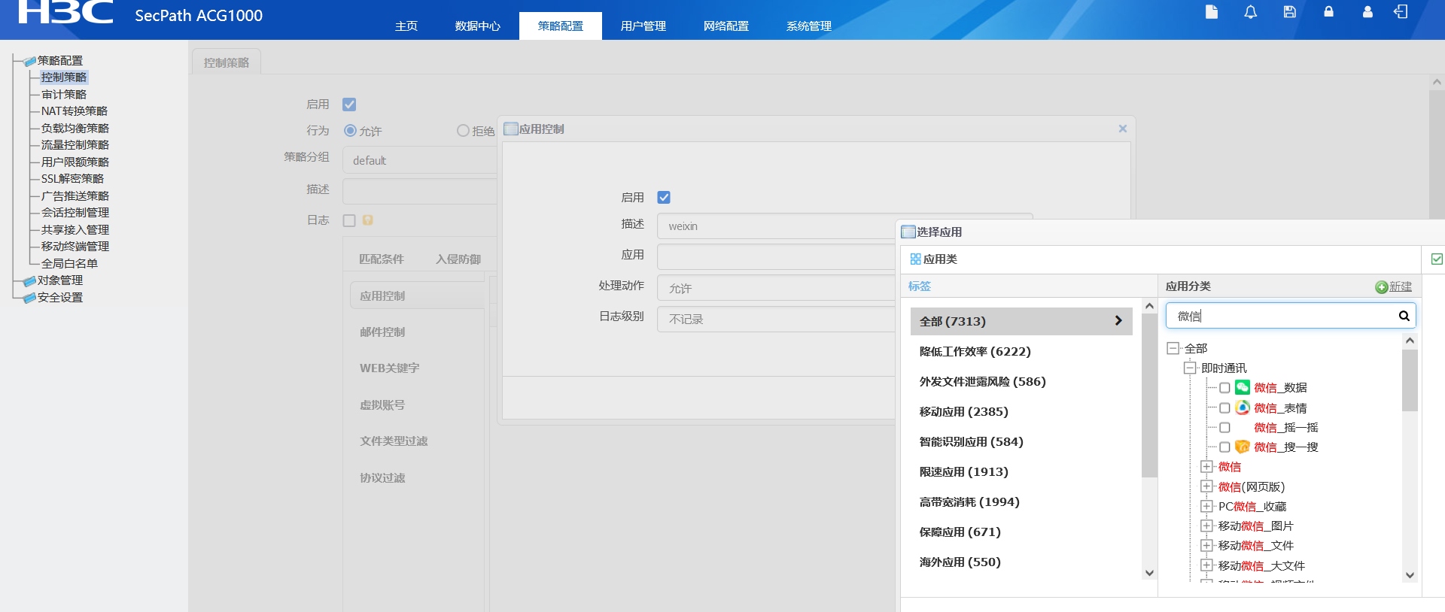Select 降低工作效率 (6222) label filter
Viewport: 1445px width, 612px height.
coord(975,351)
